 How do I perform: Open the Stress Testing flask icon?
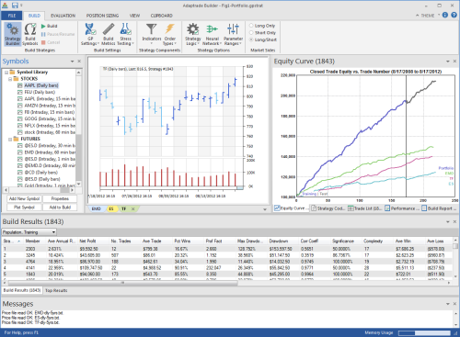pyautogui.click(x=125, y=34)
